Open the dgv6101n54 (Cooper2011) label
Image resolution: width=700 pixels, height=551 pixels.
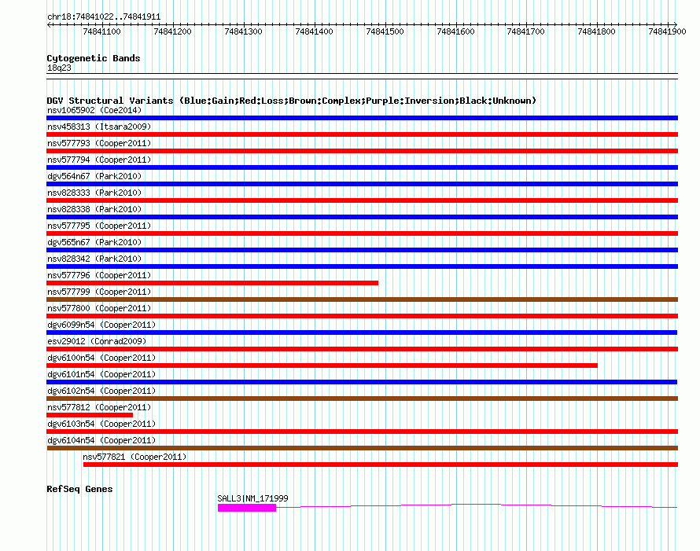pyautogui.click(x=101, y=374)
